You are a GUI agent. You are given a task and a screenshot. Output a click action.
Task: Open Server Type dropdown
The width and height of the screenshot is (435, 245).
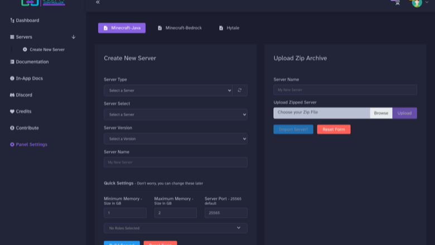168,90
